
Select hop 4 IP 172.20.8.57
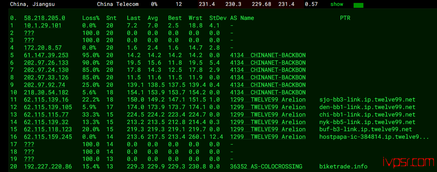43,48
